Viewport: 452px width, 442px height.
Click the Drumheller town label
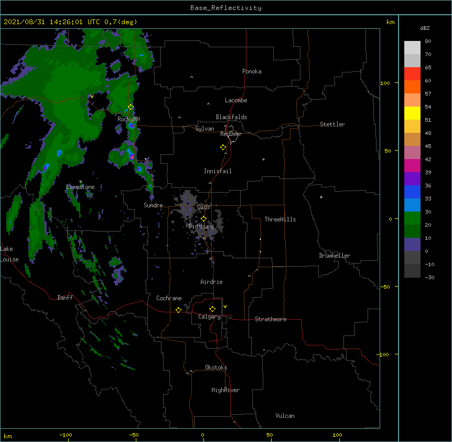[335, 256]
